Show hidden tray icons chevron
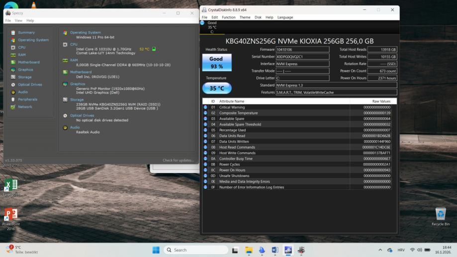 click(380, 250)
